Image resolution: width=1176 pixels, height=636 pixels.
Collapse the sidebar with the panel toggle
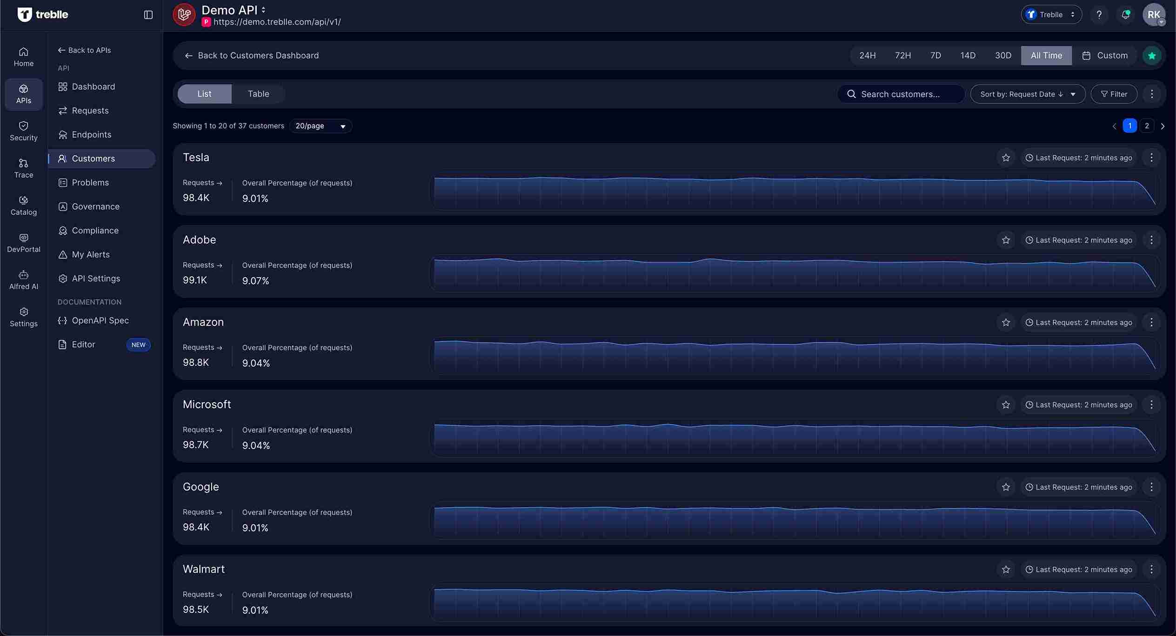[x=148, y=14]
